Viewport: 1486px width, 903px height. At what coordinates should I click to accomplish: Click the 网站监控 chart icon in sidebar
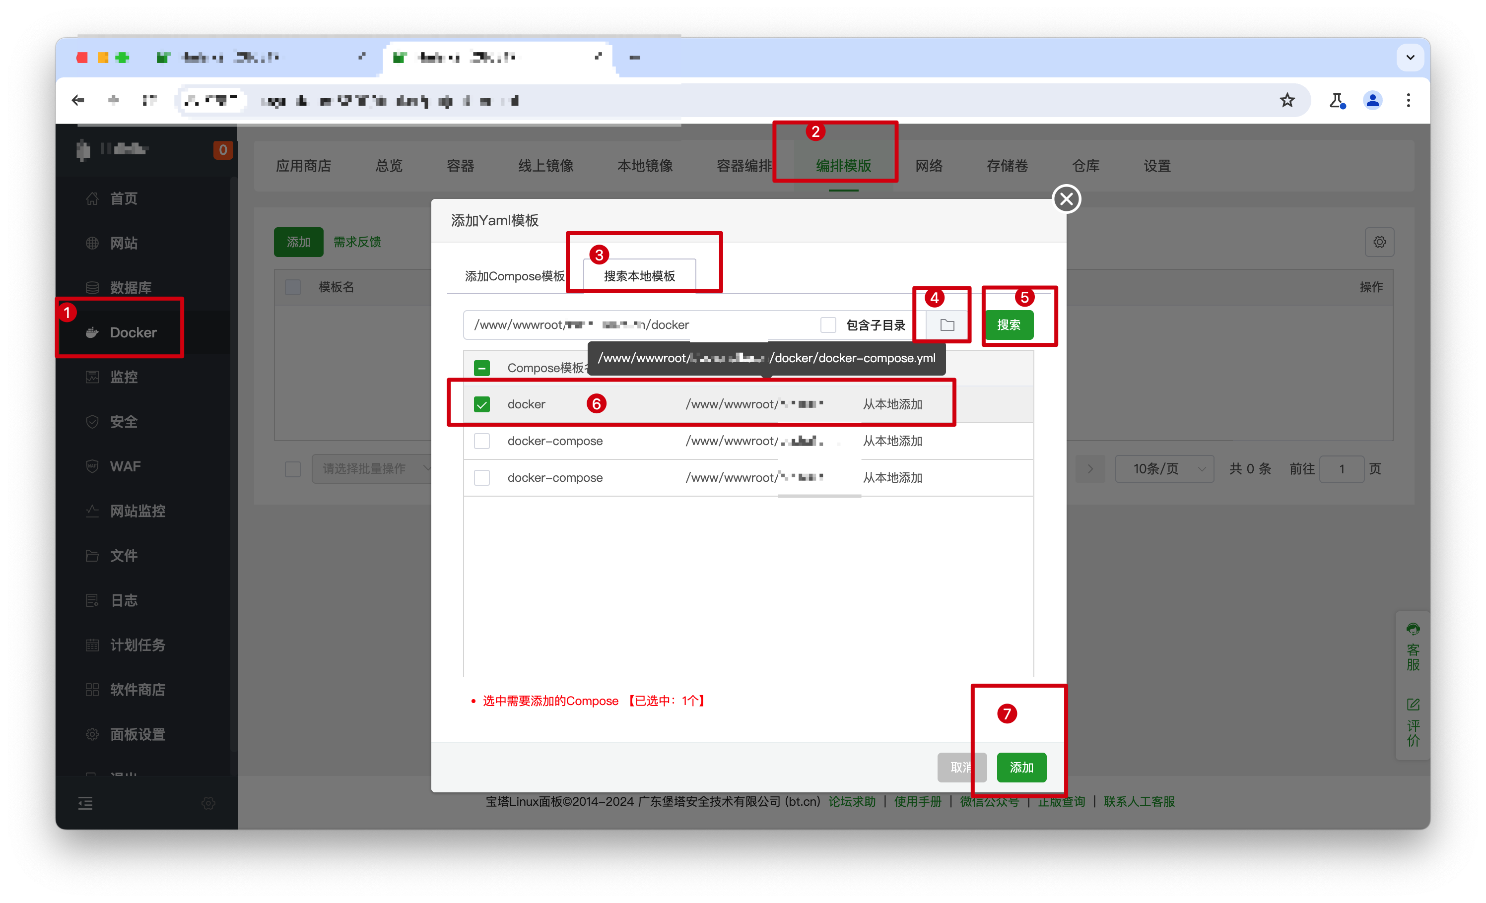click(92, 511)
